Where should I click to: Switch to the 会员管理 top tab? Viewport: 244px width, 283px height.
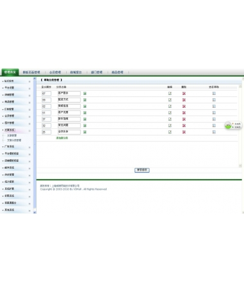55,73
